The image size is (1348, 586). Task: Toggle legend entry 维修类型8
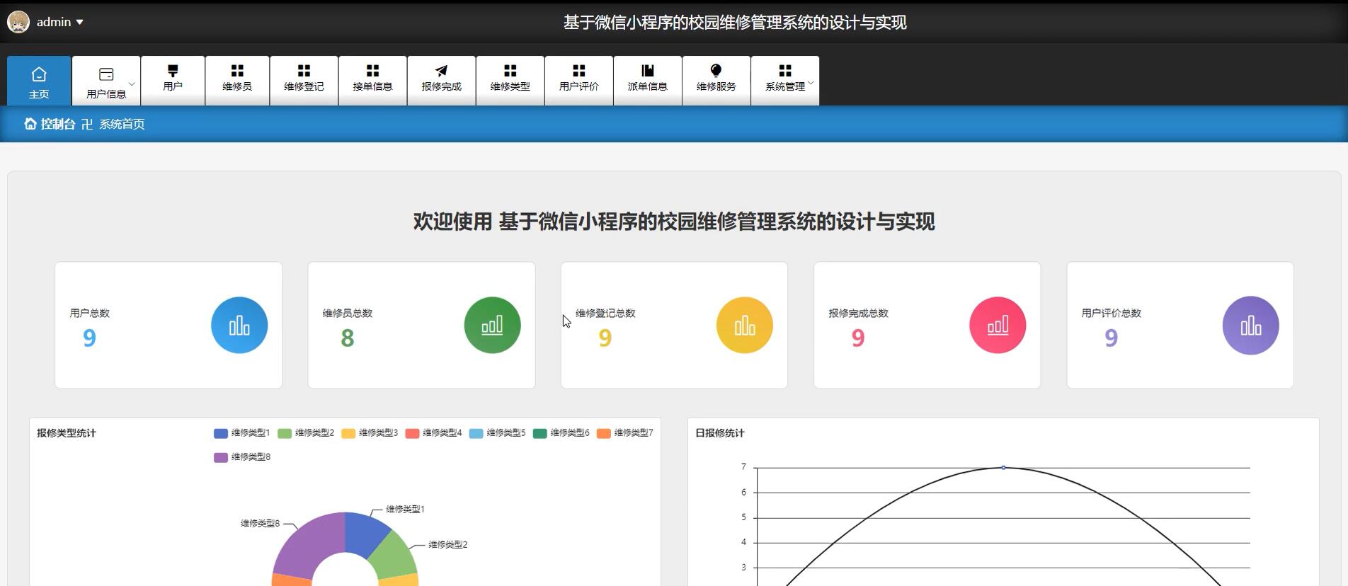pos(242,457)
